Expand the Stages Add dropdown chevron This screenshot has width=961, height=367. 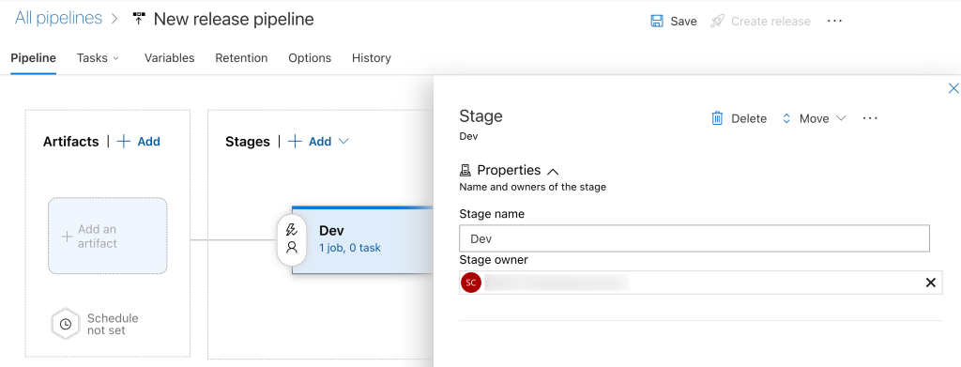pyautogui.click(x=343, y=142)
